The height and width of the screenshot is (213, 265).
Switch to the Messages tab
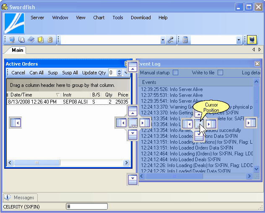pyautogui.click(x=23, y=198)
